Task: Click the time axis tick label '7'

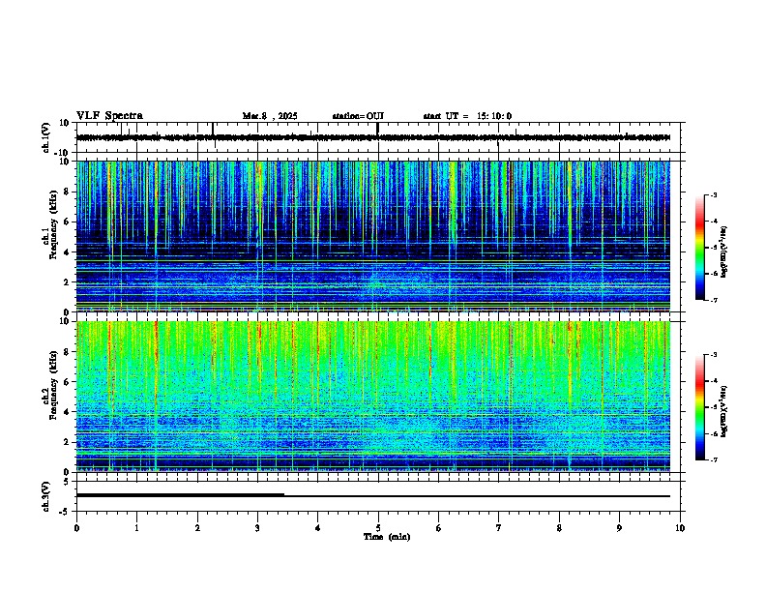Action: coord(499,528)
